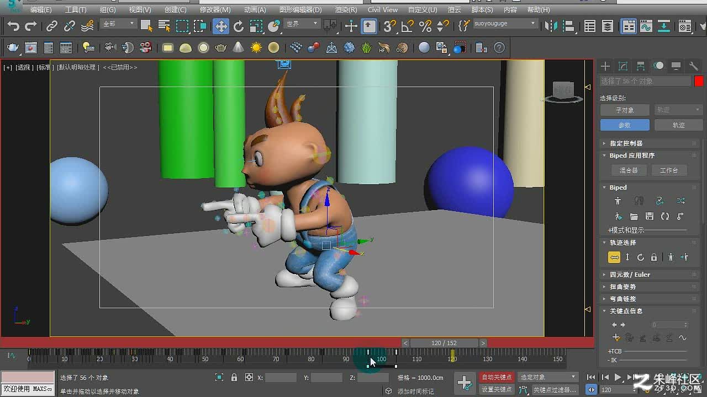
Task: Toggle the 自动关键点 auto key button
Action: point(497,377)
